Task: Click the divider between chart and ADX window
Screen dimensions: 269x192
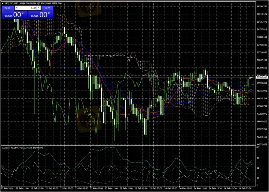Action: pos(128,145)
